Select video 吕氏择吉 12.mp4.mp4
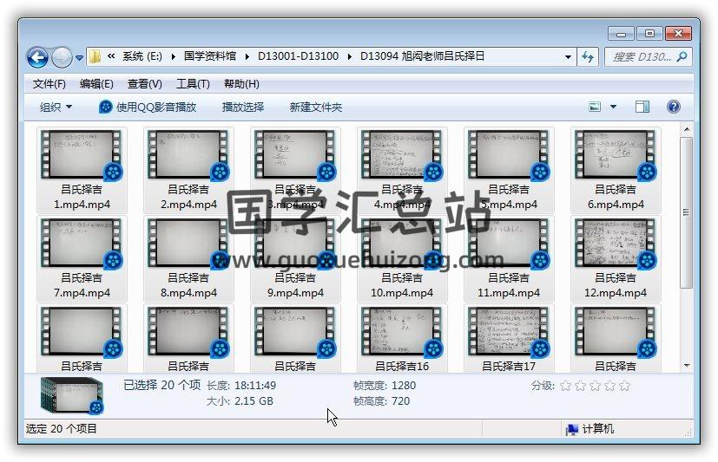 pos(616,258)
